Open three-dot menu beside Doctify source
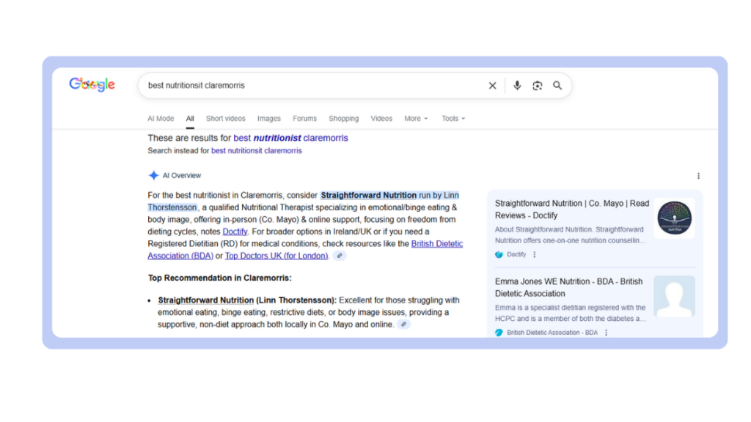 [535, 255]
